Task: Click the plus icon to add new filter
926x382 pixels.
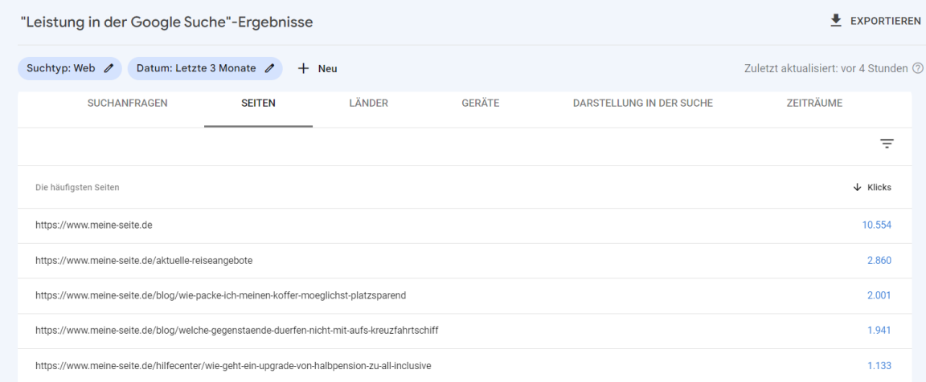Action: 304,69
